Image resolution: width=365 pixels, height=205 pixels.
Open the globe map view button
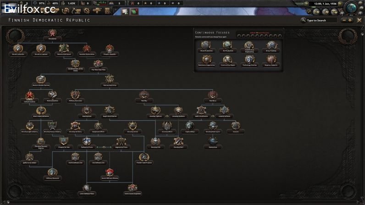point(351,8)
